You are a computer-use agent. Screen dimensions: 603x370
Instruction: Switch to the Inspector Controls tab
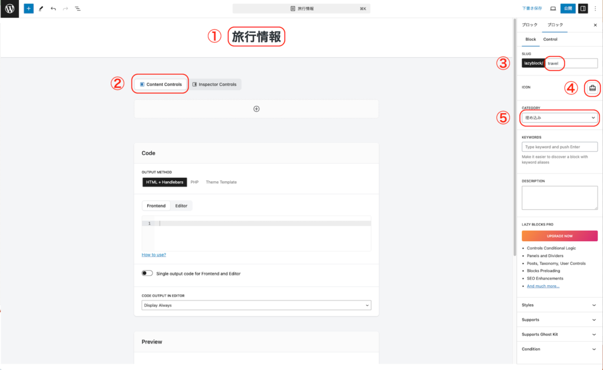pyautogui.click(x=214, y=85)
